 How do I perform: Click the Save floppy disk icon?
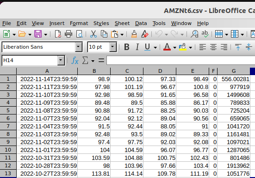pyautogui.click(x=38, y=34)
